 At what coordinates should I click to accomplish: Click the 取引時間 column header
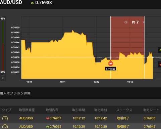[78, 110]
